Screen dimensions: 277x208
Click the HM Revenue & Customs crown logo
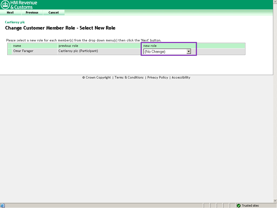click(x=5, y=4)
